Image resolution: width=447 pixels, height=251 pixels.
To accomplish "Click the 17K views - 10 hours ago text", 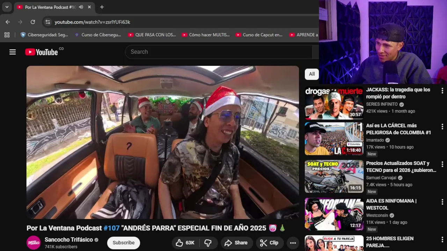I will (390, 147).
